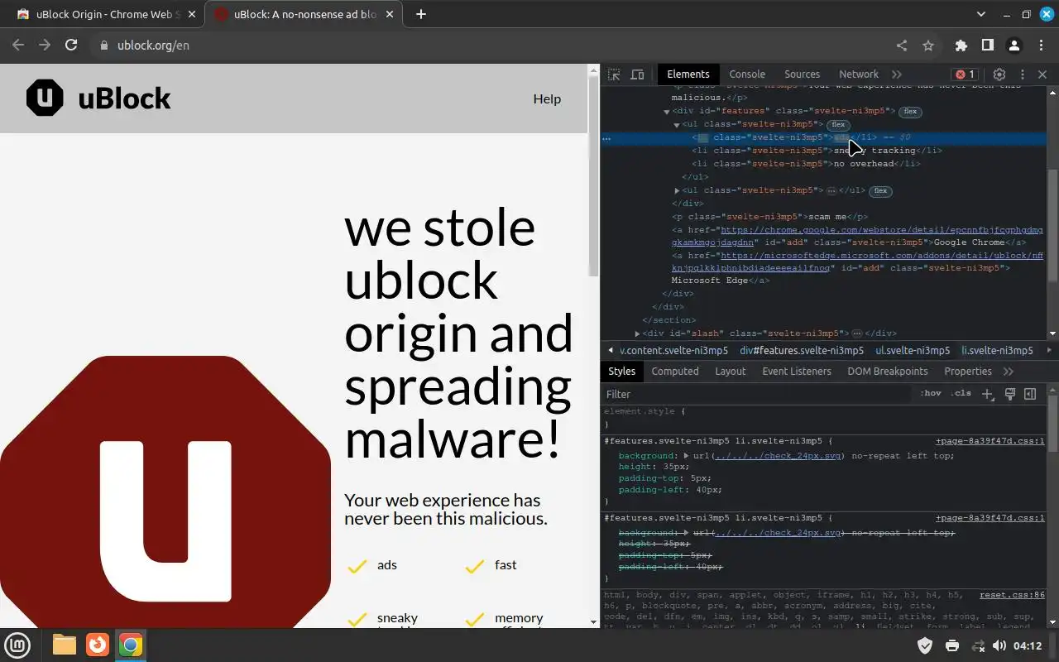Activate the inspect element picker icon
The image size is (1059, 662).
614,74
